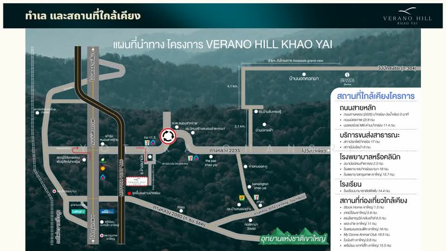
Task: Click the Verano Hill project marker box
Action: tap(137, 182)
